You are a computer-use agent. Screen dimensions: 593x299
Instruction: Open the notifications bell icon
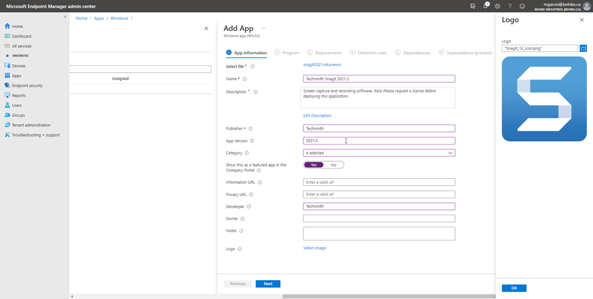coord(485,6)
